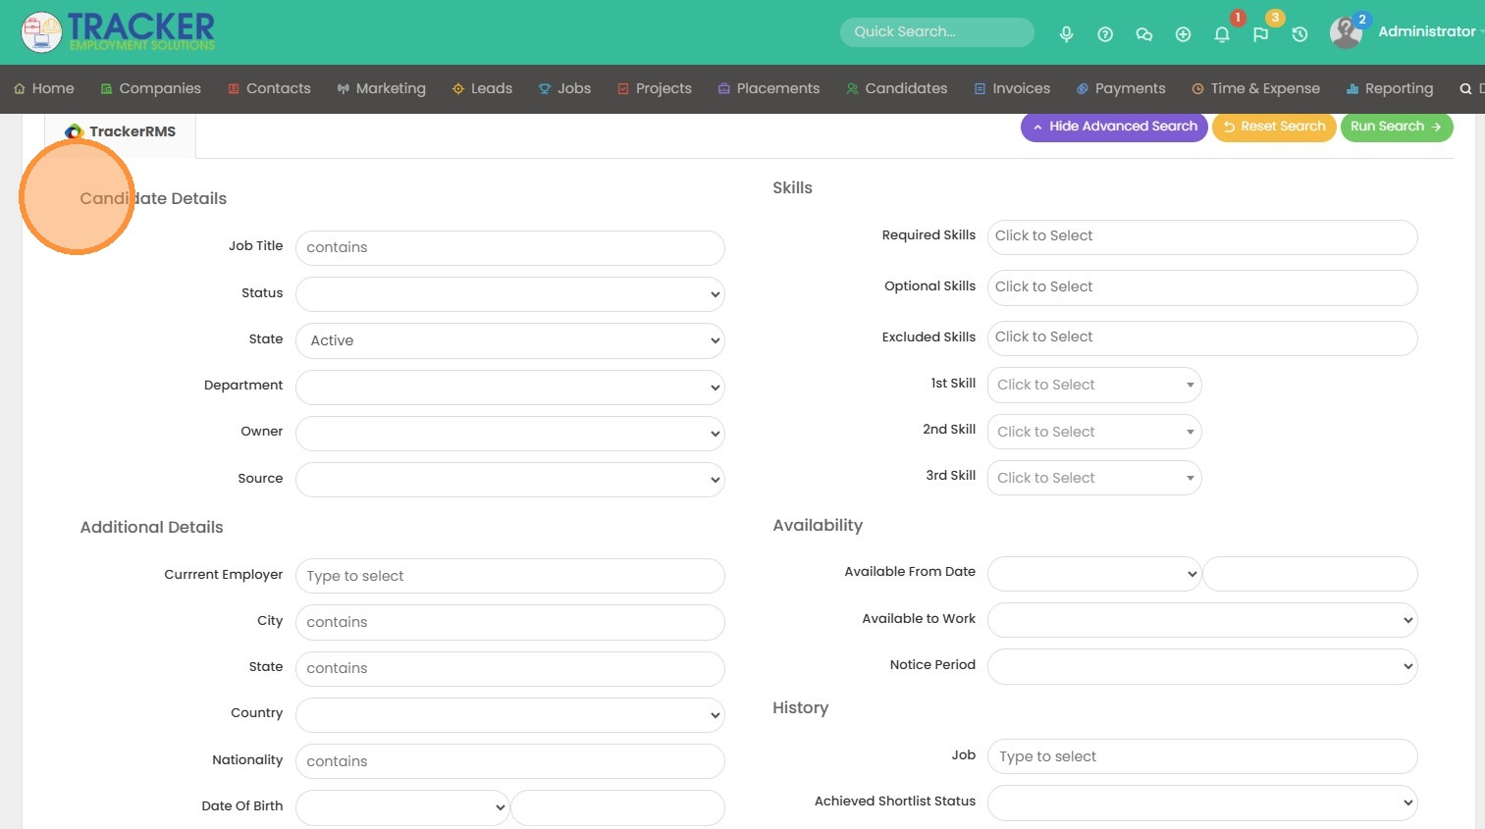Click the Administrator profile avatar
The width and height of the screenshot is (1485, 829).
[1346, 32]
